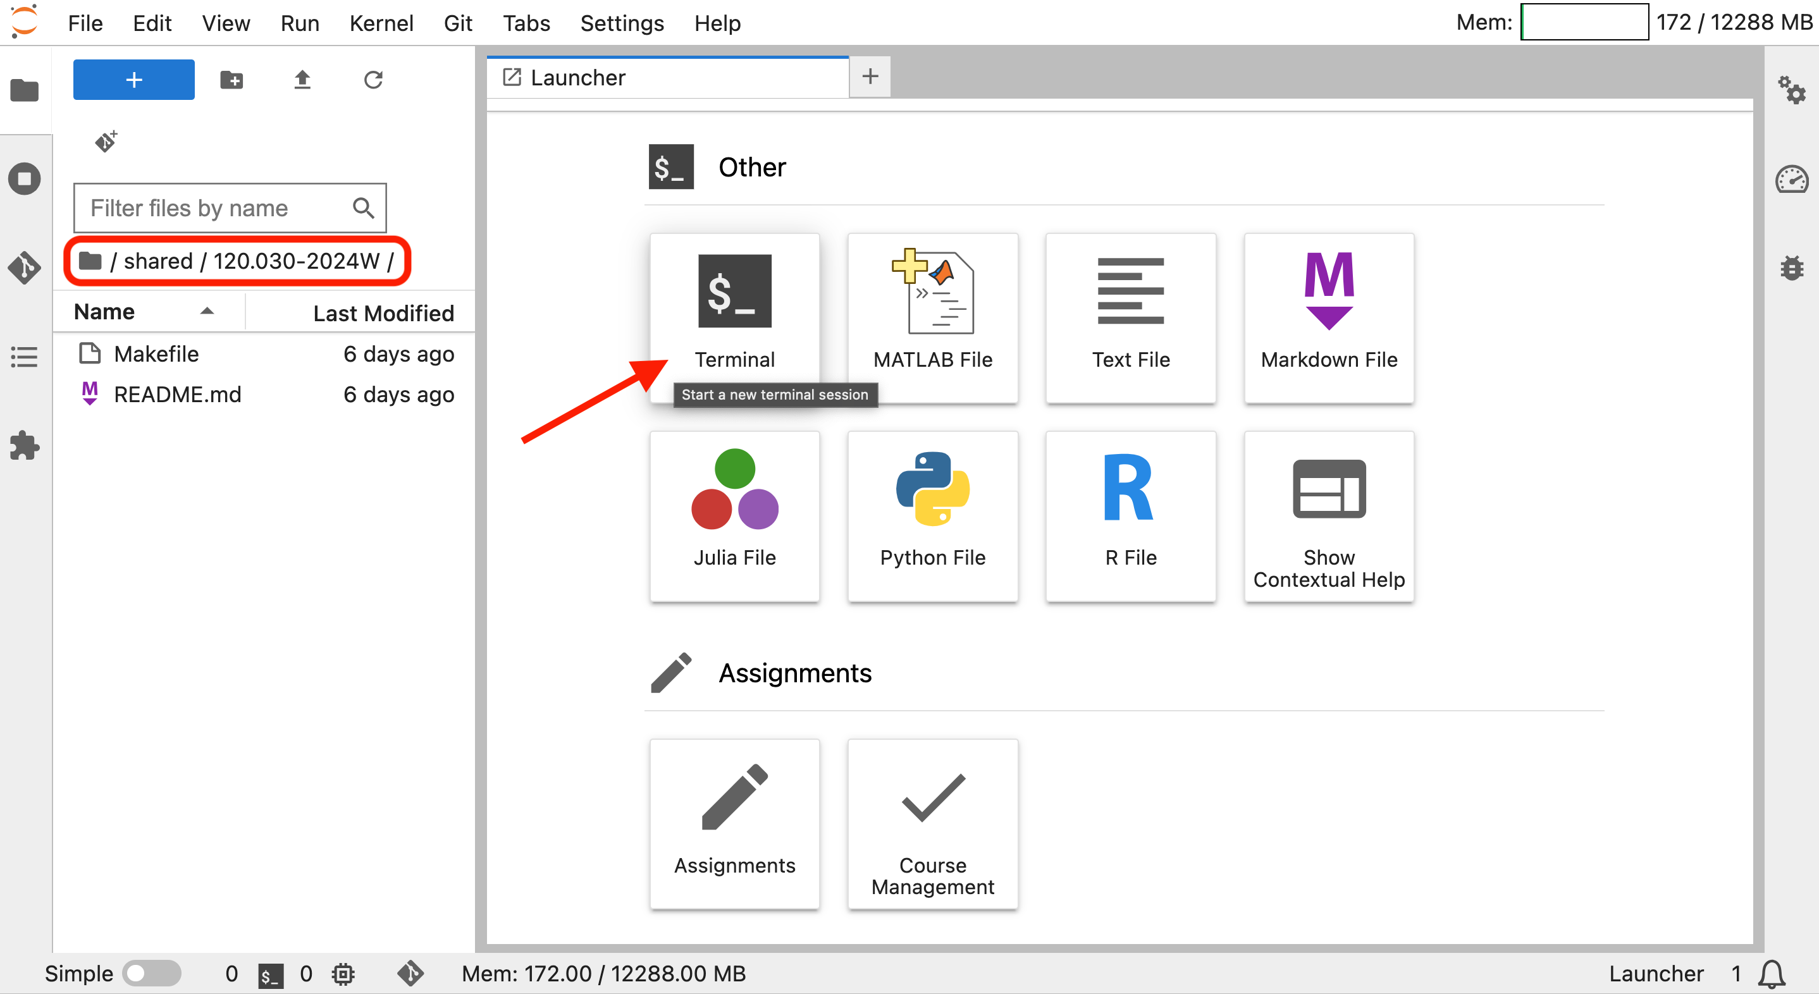The width and height of the screenshot is (1819, 994).
Task: Click the Upload Files icon
Action: click(302, 80)
